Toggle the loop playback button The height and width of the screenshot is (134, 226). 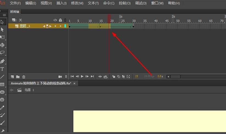point(106,77)
